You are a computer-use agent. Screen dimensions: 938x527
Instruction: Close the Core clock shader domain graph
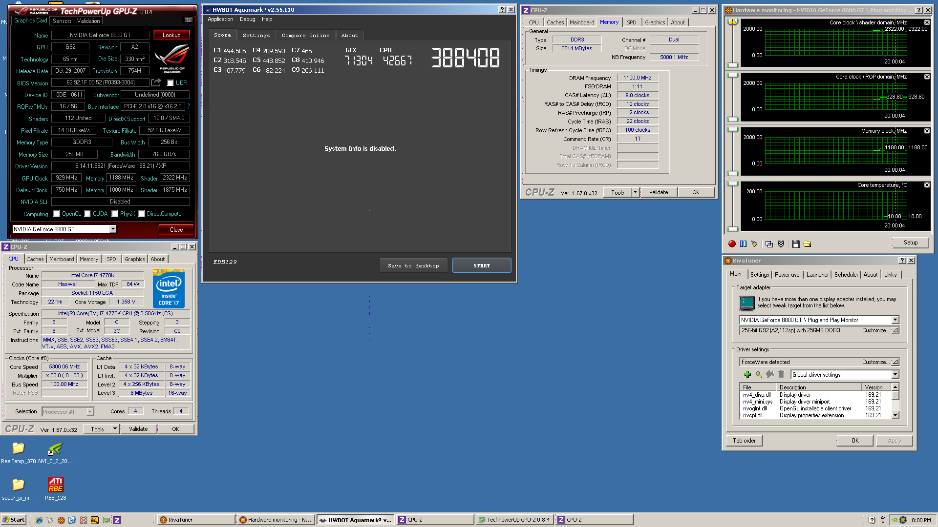point(927,22)
